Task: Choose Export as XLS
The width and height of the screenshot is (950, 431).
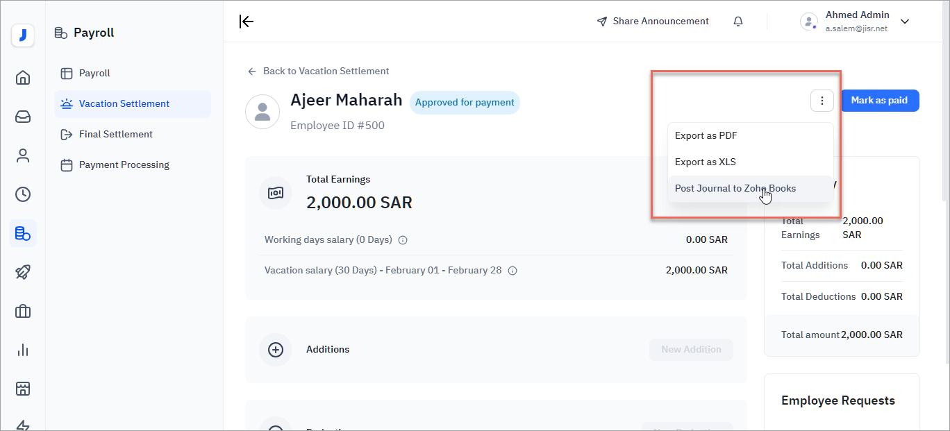Action: (706, 162)
